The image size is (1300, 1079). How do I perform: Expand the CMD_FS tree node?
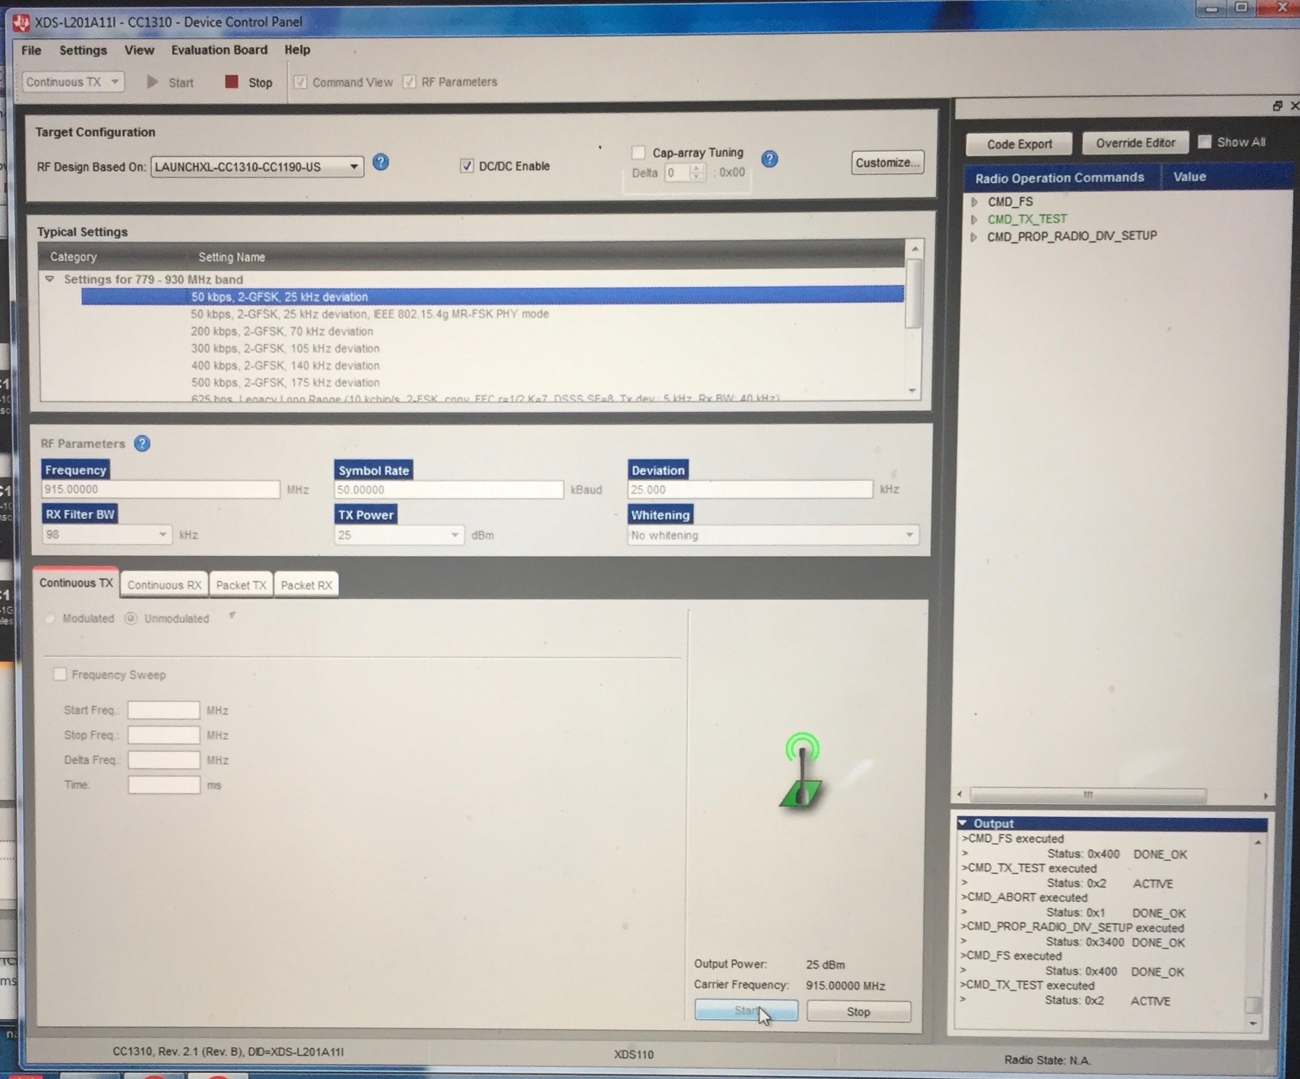[x=975, y=202]
